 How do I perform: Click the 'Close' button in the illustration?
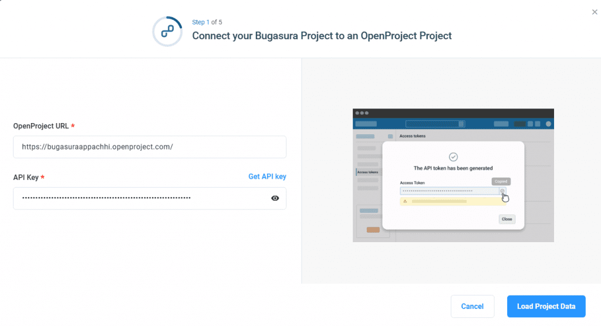[507, 219]
